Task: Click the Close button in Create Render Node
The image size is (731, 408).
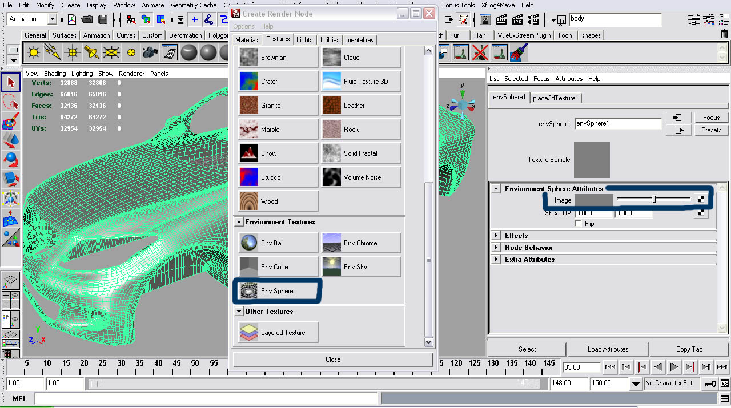Action: click(x=333, y=359)
